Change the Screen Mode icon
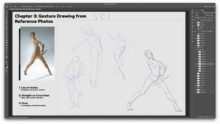Viewport: 220px width, 124px height. [x=6, y=72]
